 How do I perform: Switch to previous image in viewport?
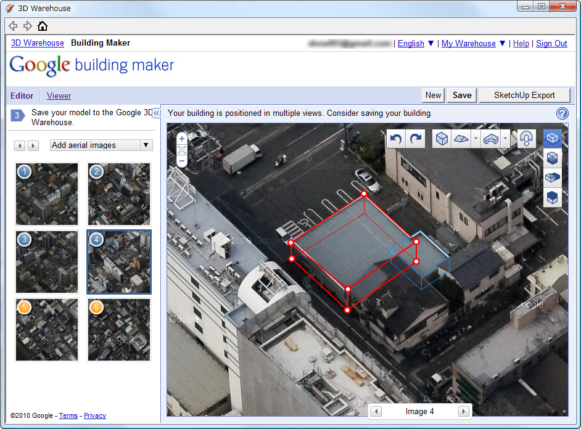pyautogui.click(x=376, y=411)
